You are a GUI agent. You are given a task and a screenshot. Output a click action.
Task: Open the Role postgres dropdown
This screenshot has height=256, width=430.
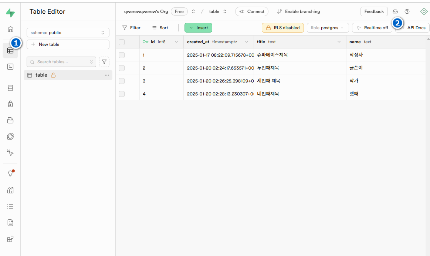(328, 28)
